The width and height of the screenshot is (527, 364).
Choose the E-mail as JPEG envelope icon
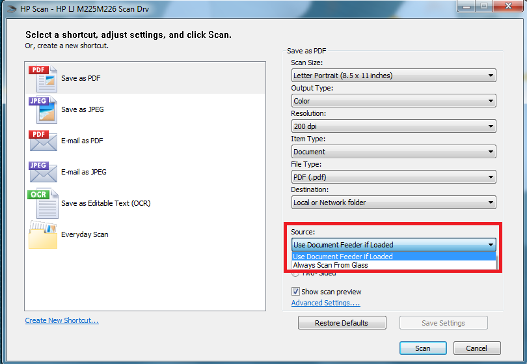(43, 172)
